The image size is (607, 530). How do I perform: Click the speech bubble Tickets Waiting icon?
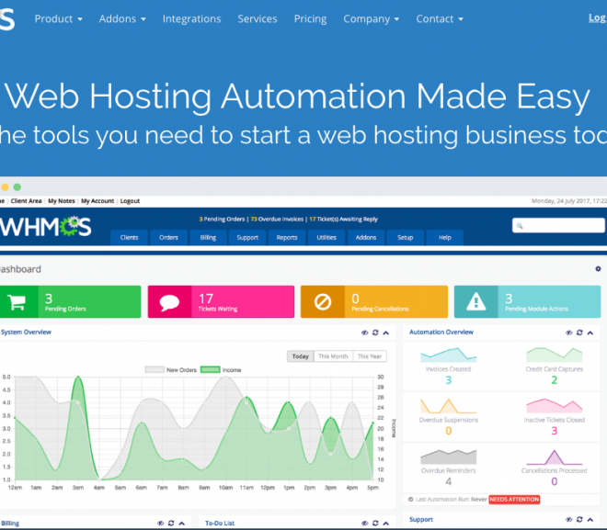(x=169, y=302)
